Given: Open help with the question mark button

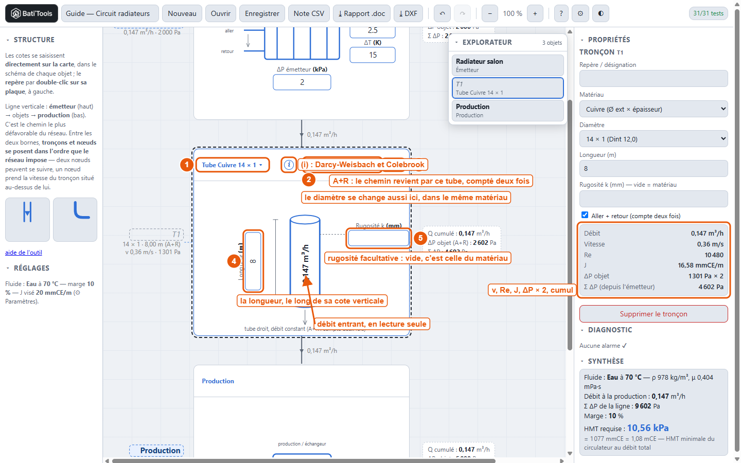Looking at the screenshot, I should coord(561,13).
